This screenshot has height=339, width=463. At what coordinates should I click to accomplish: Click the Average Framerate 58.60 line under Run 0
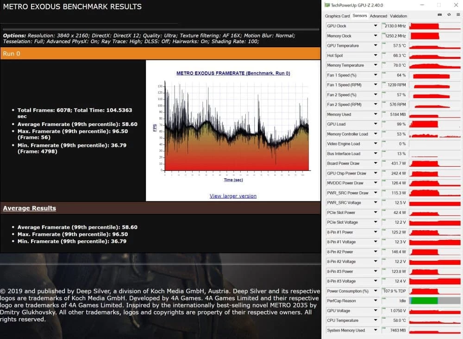pos(77,124)
